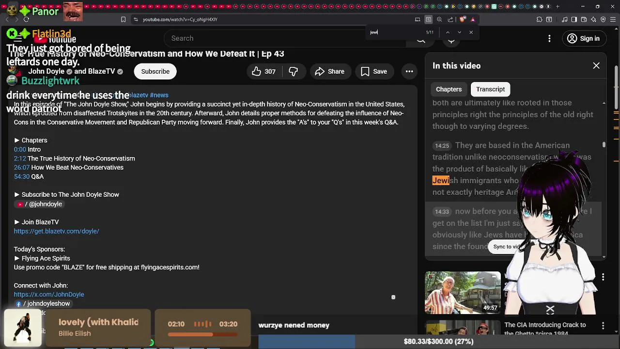Open Brave VPN shield icon
Viewport: 620px width, 349px height.
(603, 19)
